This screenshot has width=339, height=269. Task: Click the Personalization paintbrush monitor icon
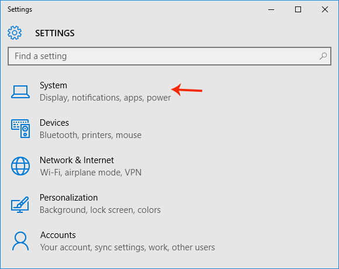tap(20, 204)
